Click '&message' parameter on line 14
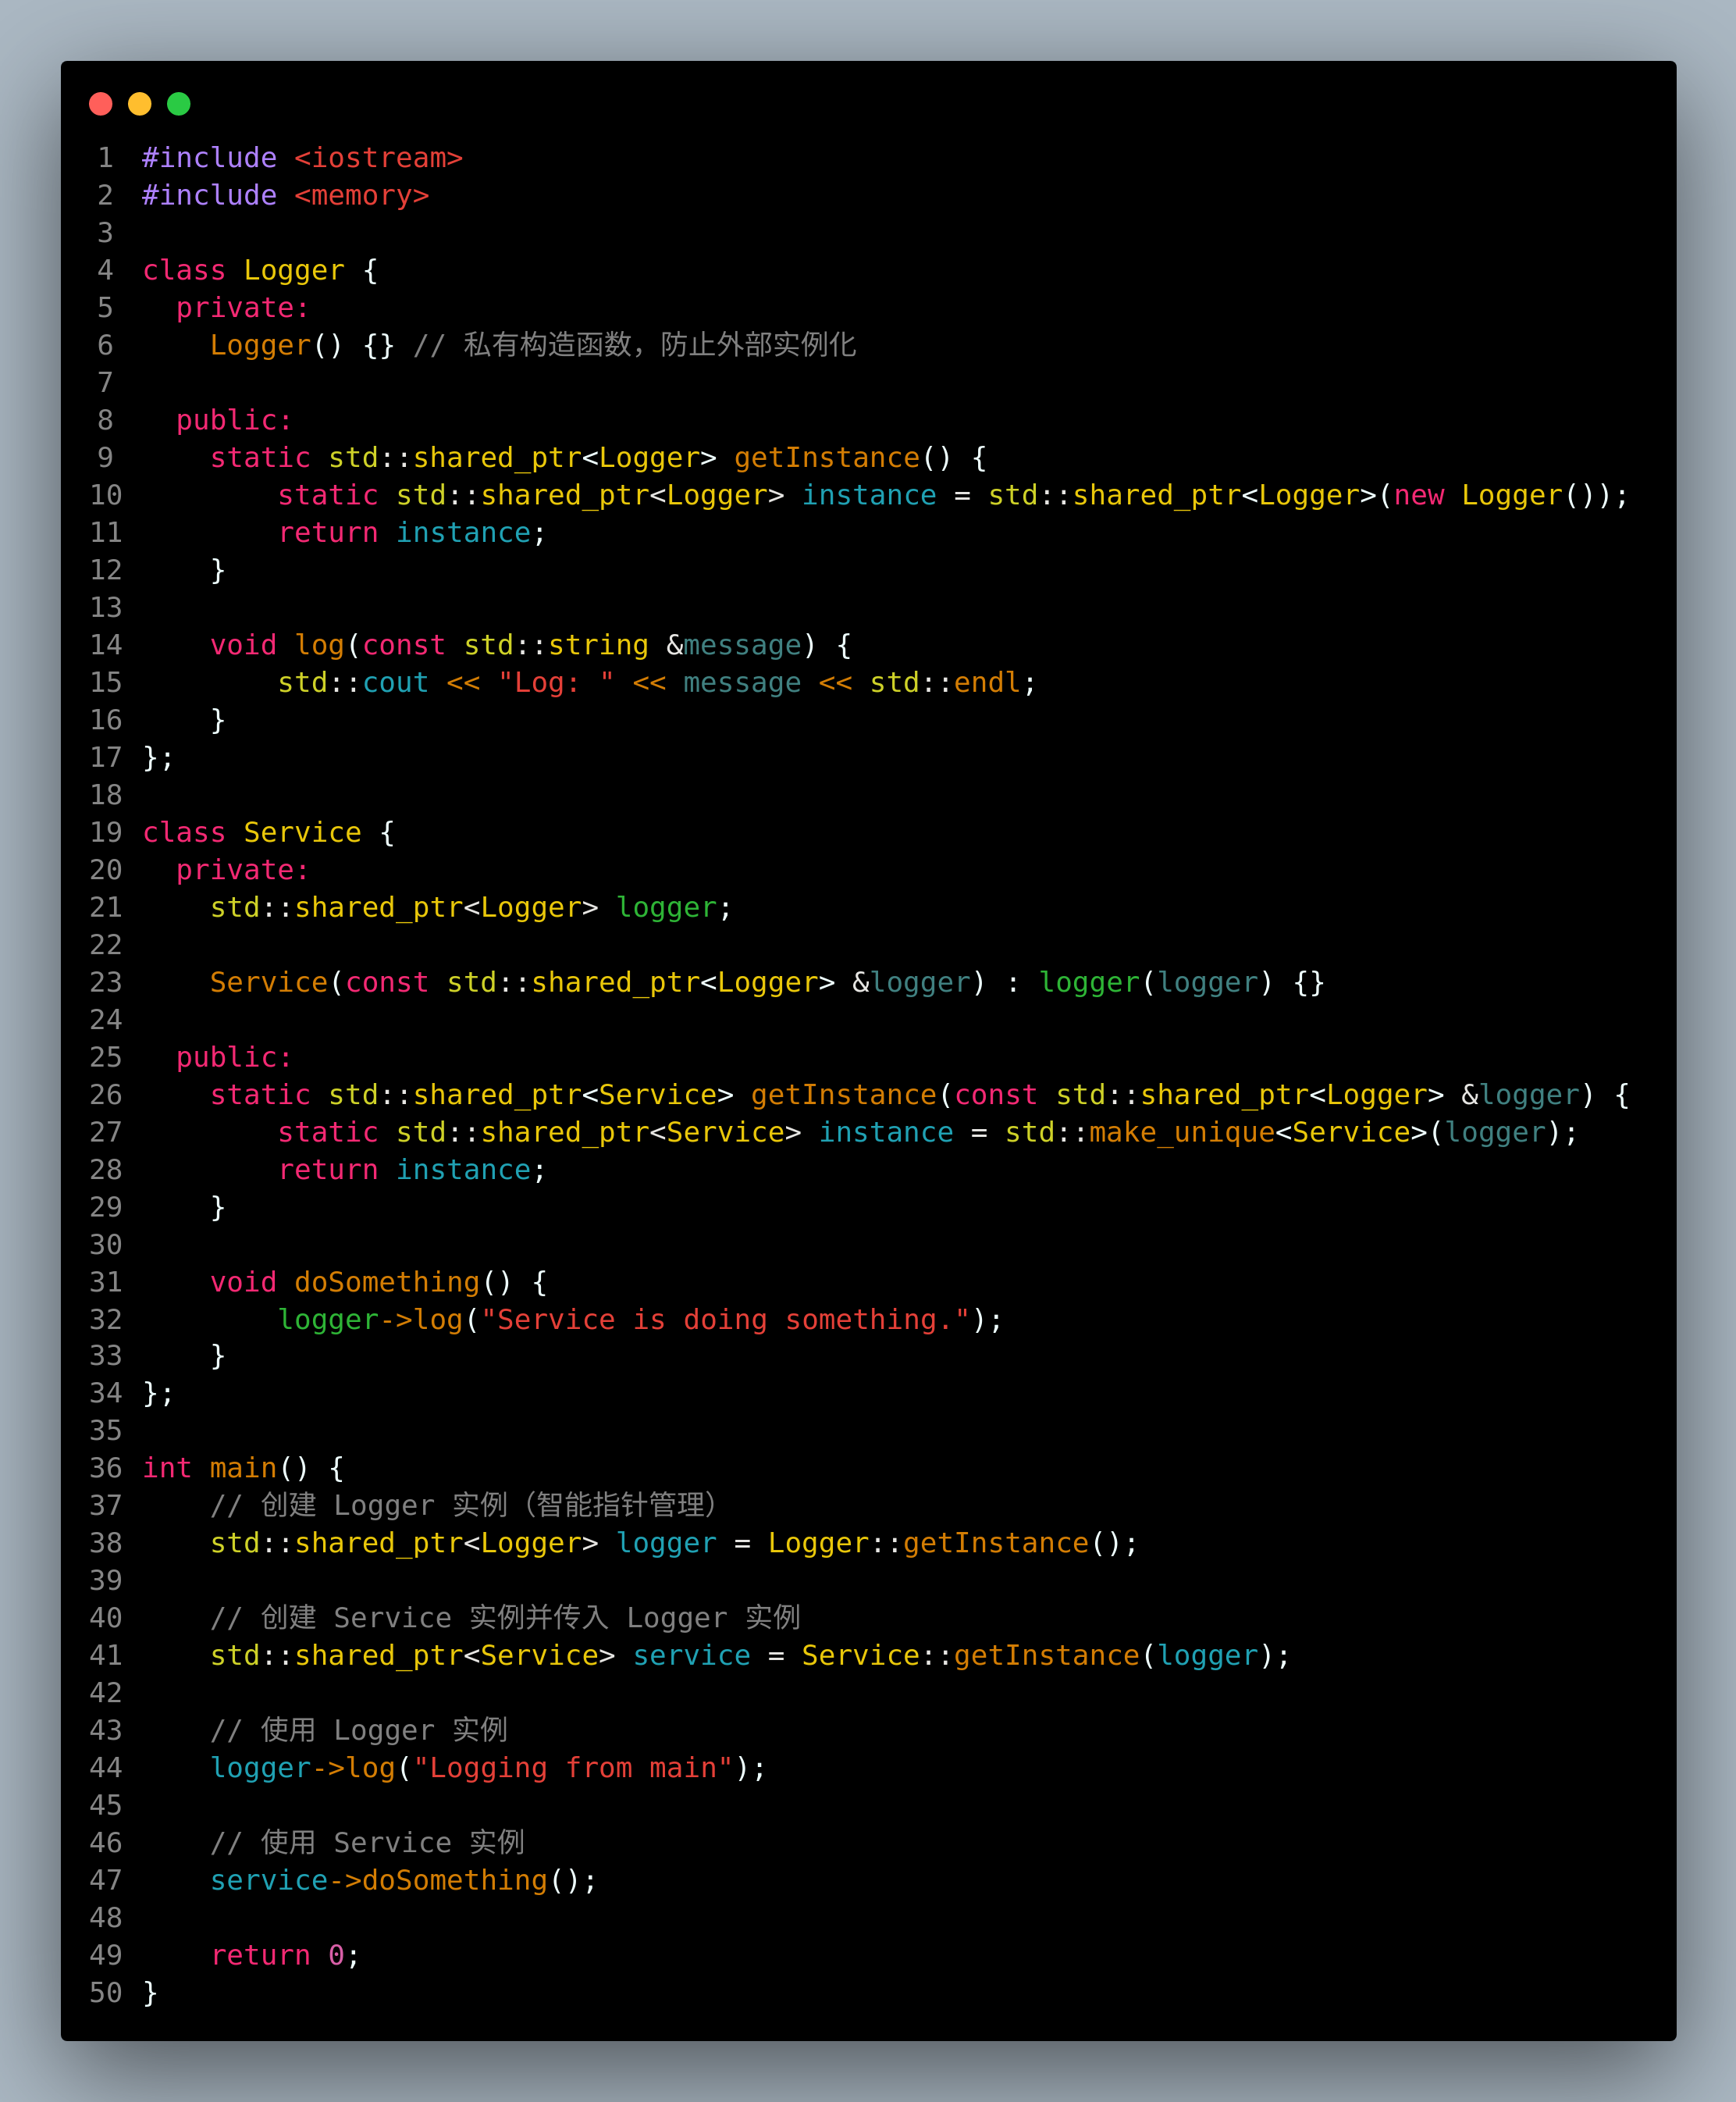Viewport: 1736px width, 2102px height. pos(734,645)
